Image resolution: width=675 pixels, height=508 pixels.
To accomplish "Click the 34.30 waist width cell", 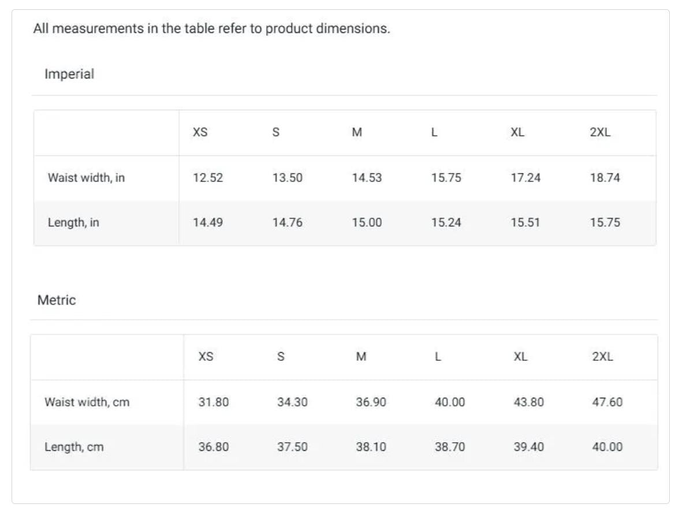I will (x=292, y=402).
